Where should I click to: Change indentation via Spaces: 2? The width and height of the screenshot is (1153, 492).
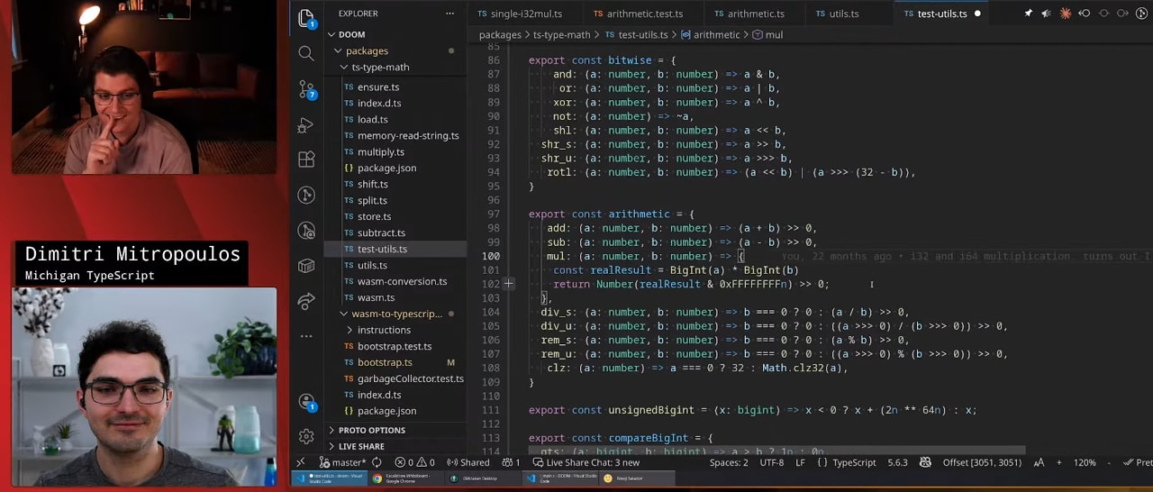tap(729, 462)
